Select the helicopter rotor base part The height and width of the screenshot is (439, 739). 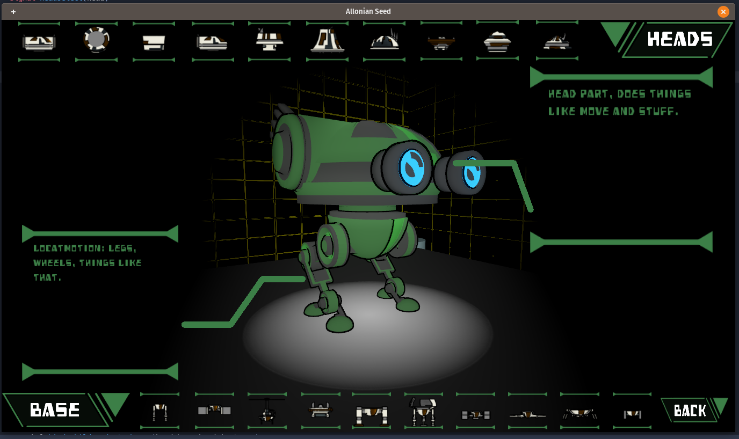(267, 411)
